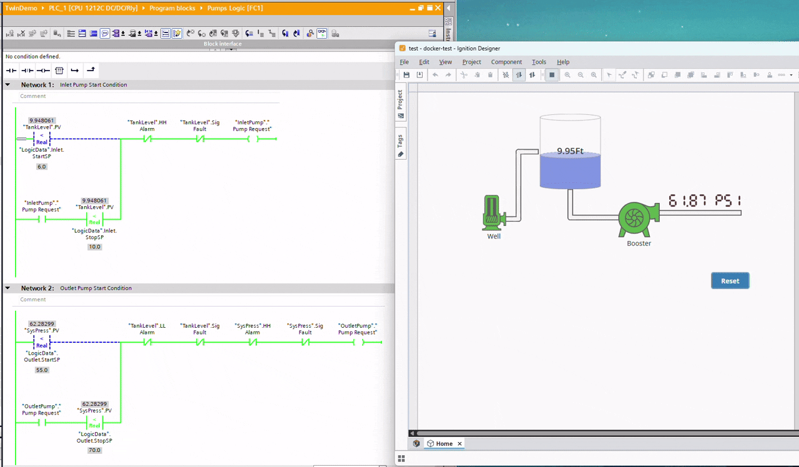Select the OutletPump Pump Request coil
This screenshot has width=799, height=467.
[x=358, y=342]
